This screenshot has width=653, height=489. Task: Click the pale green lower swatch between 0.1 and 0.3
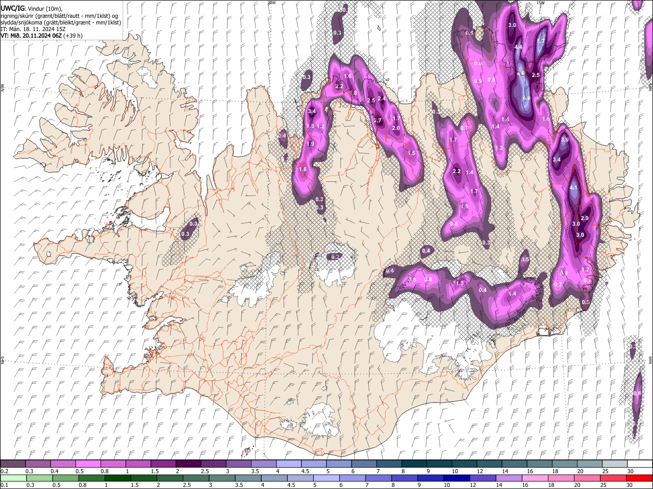point(13,478)
